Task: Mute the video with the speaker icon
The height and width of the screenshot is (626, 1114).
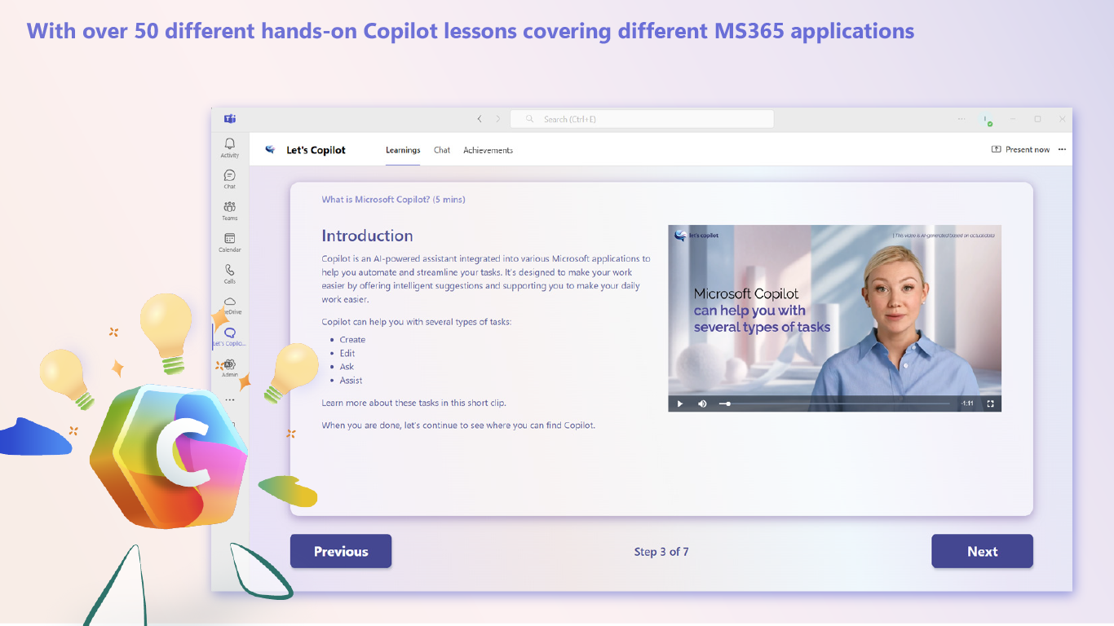Action: tap(702, 403)
